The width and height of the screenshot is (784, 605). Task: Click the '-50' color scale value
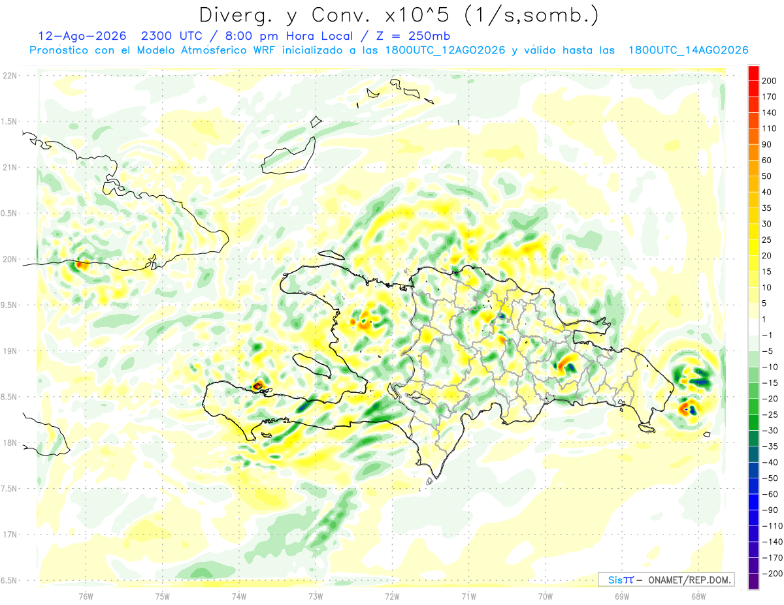coord(769,478)
